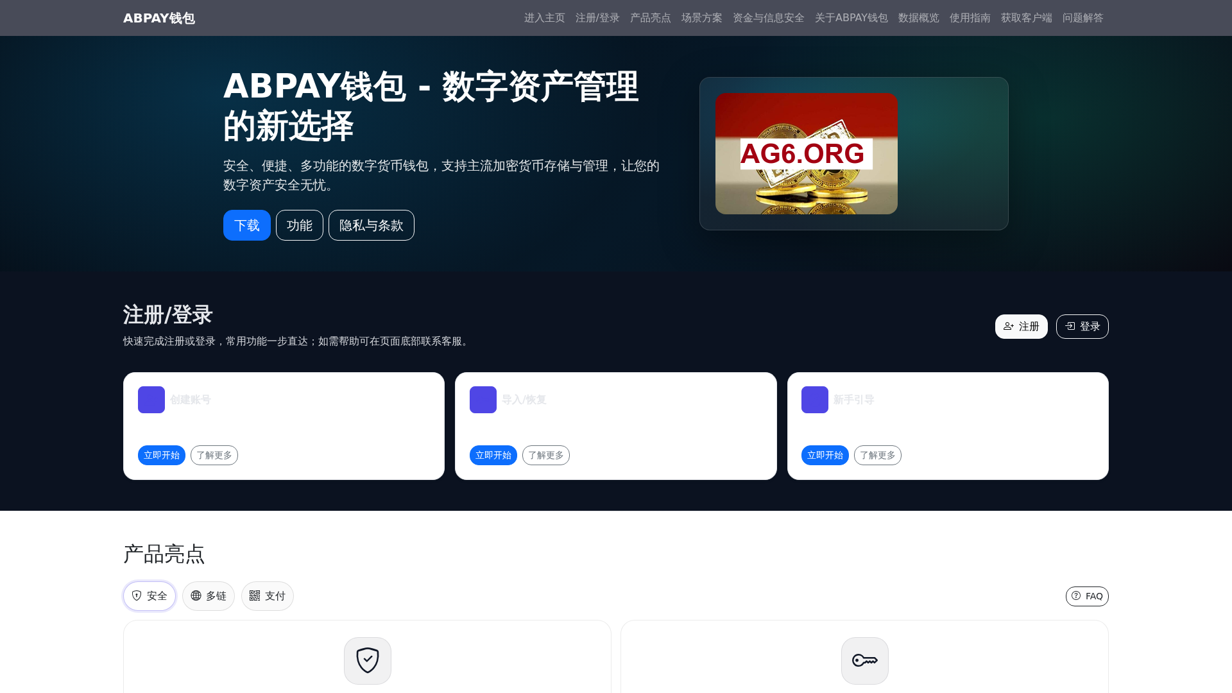Open the FAQ button
The image size is (1232, 693).
(x=1087, y=596)
